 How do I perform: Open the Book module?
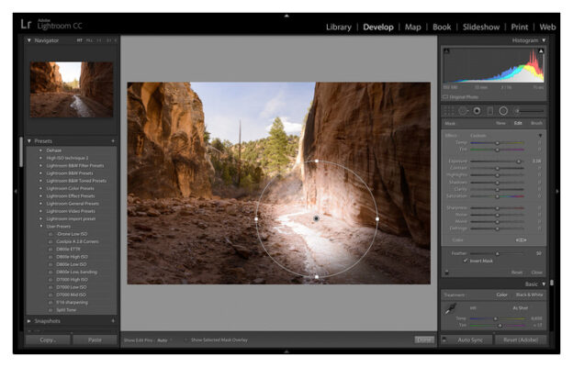tap(442, 27)
